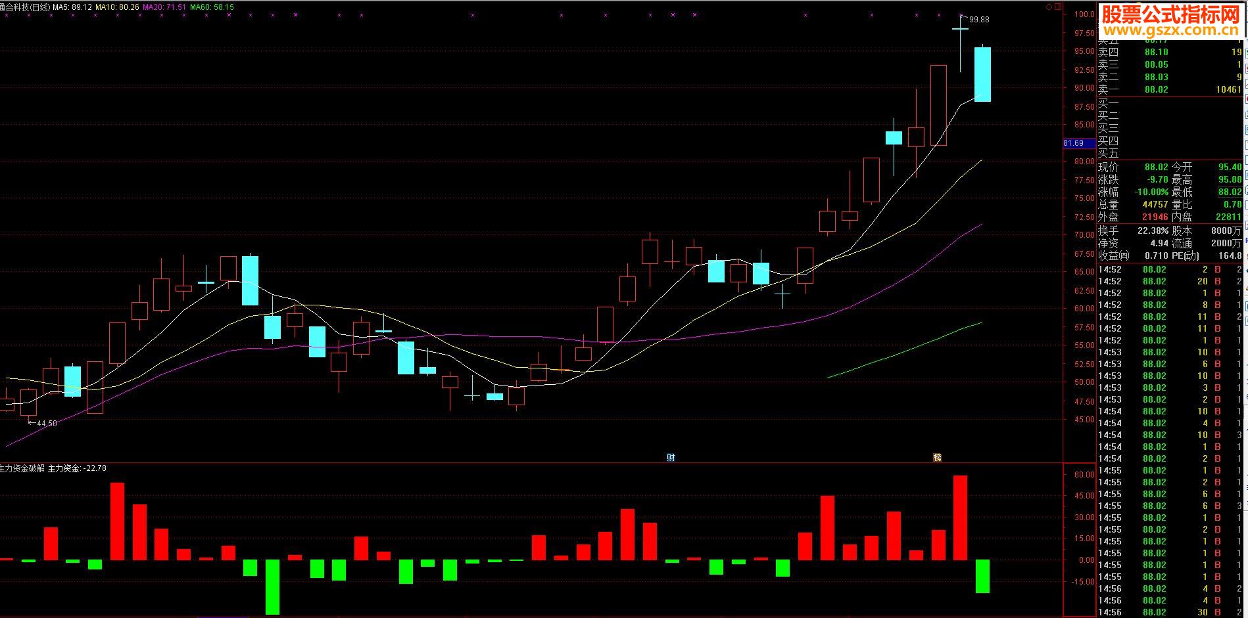Click the 买五 bid row
1248x618 pixels.
pyautogui.click(x=1170, y=153)
